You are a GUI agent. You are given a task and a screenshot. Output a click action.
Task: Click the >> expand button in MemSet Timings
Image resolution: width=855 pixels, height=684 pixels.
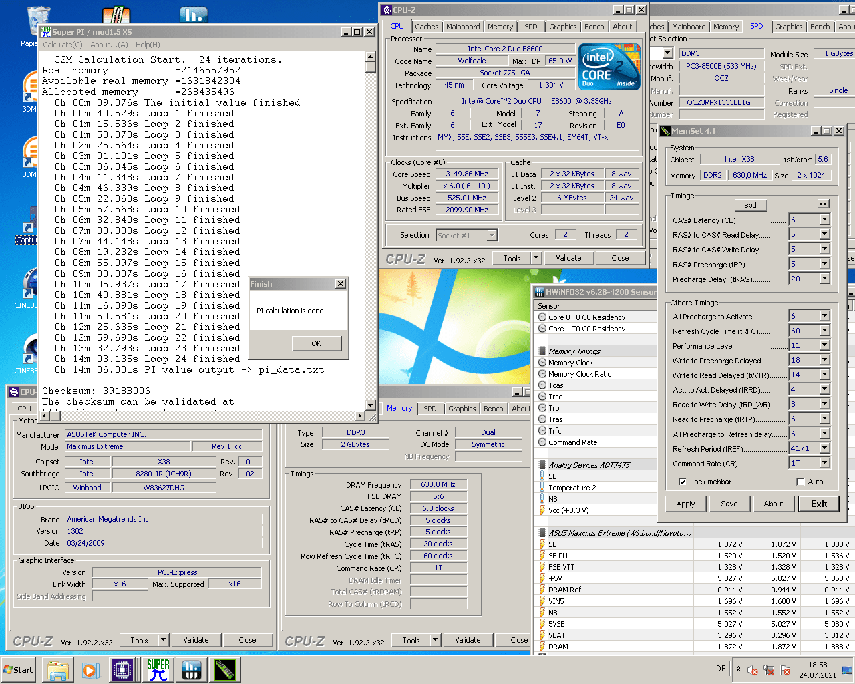click(823, 204)
